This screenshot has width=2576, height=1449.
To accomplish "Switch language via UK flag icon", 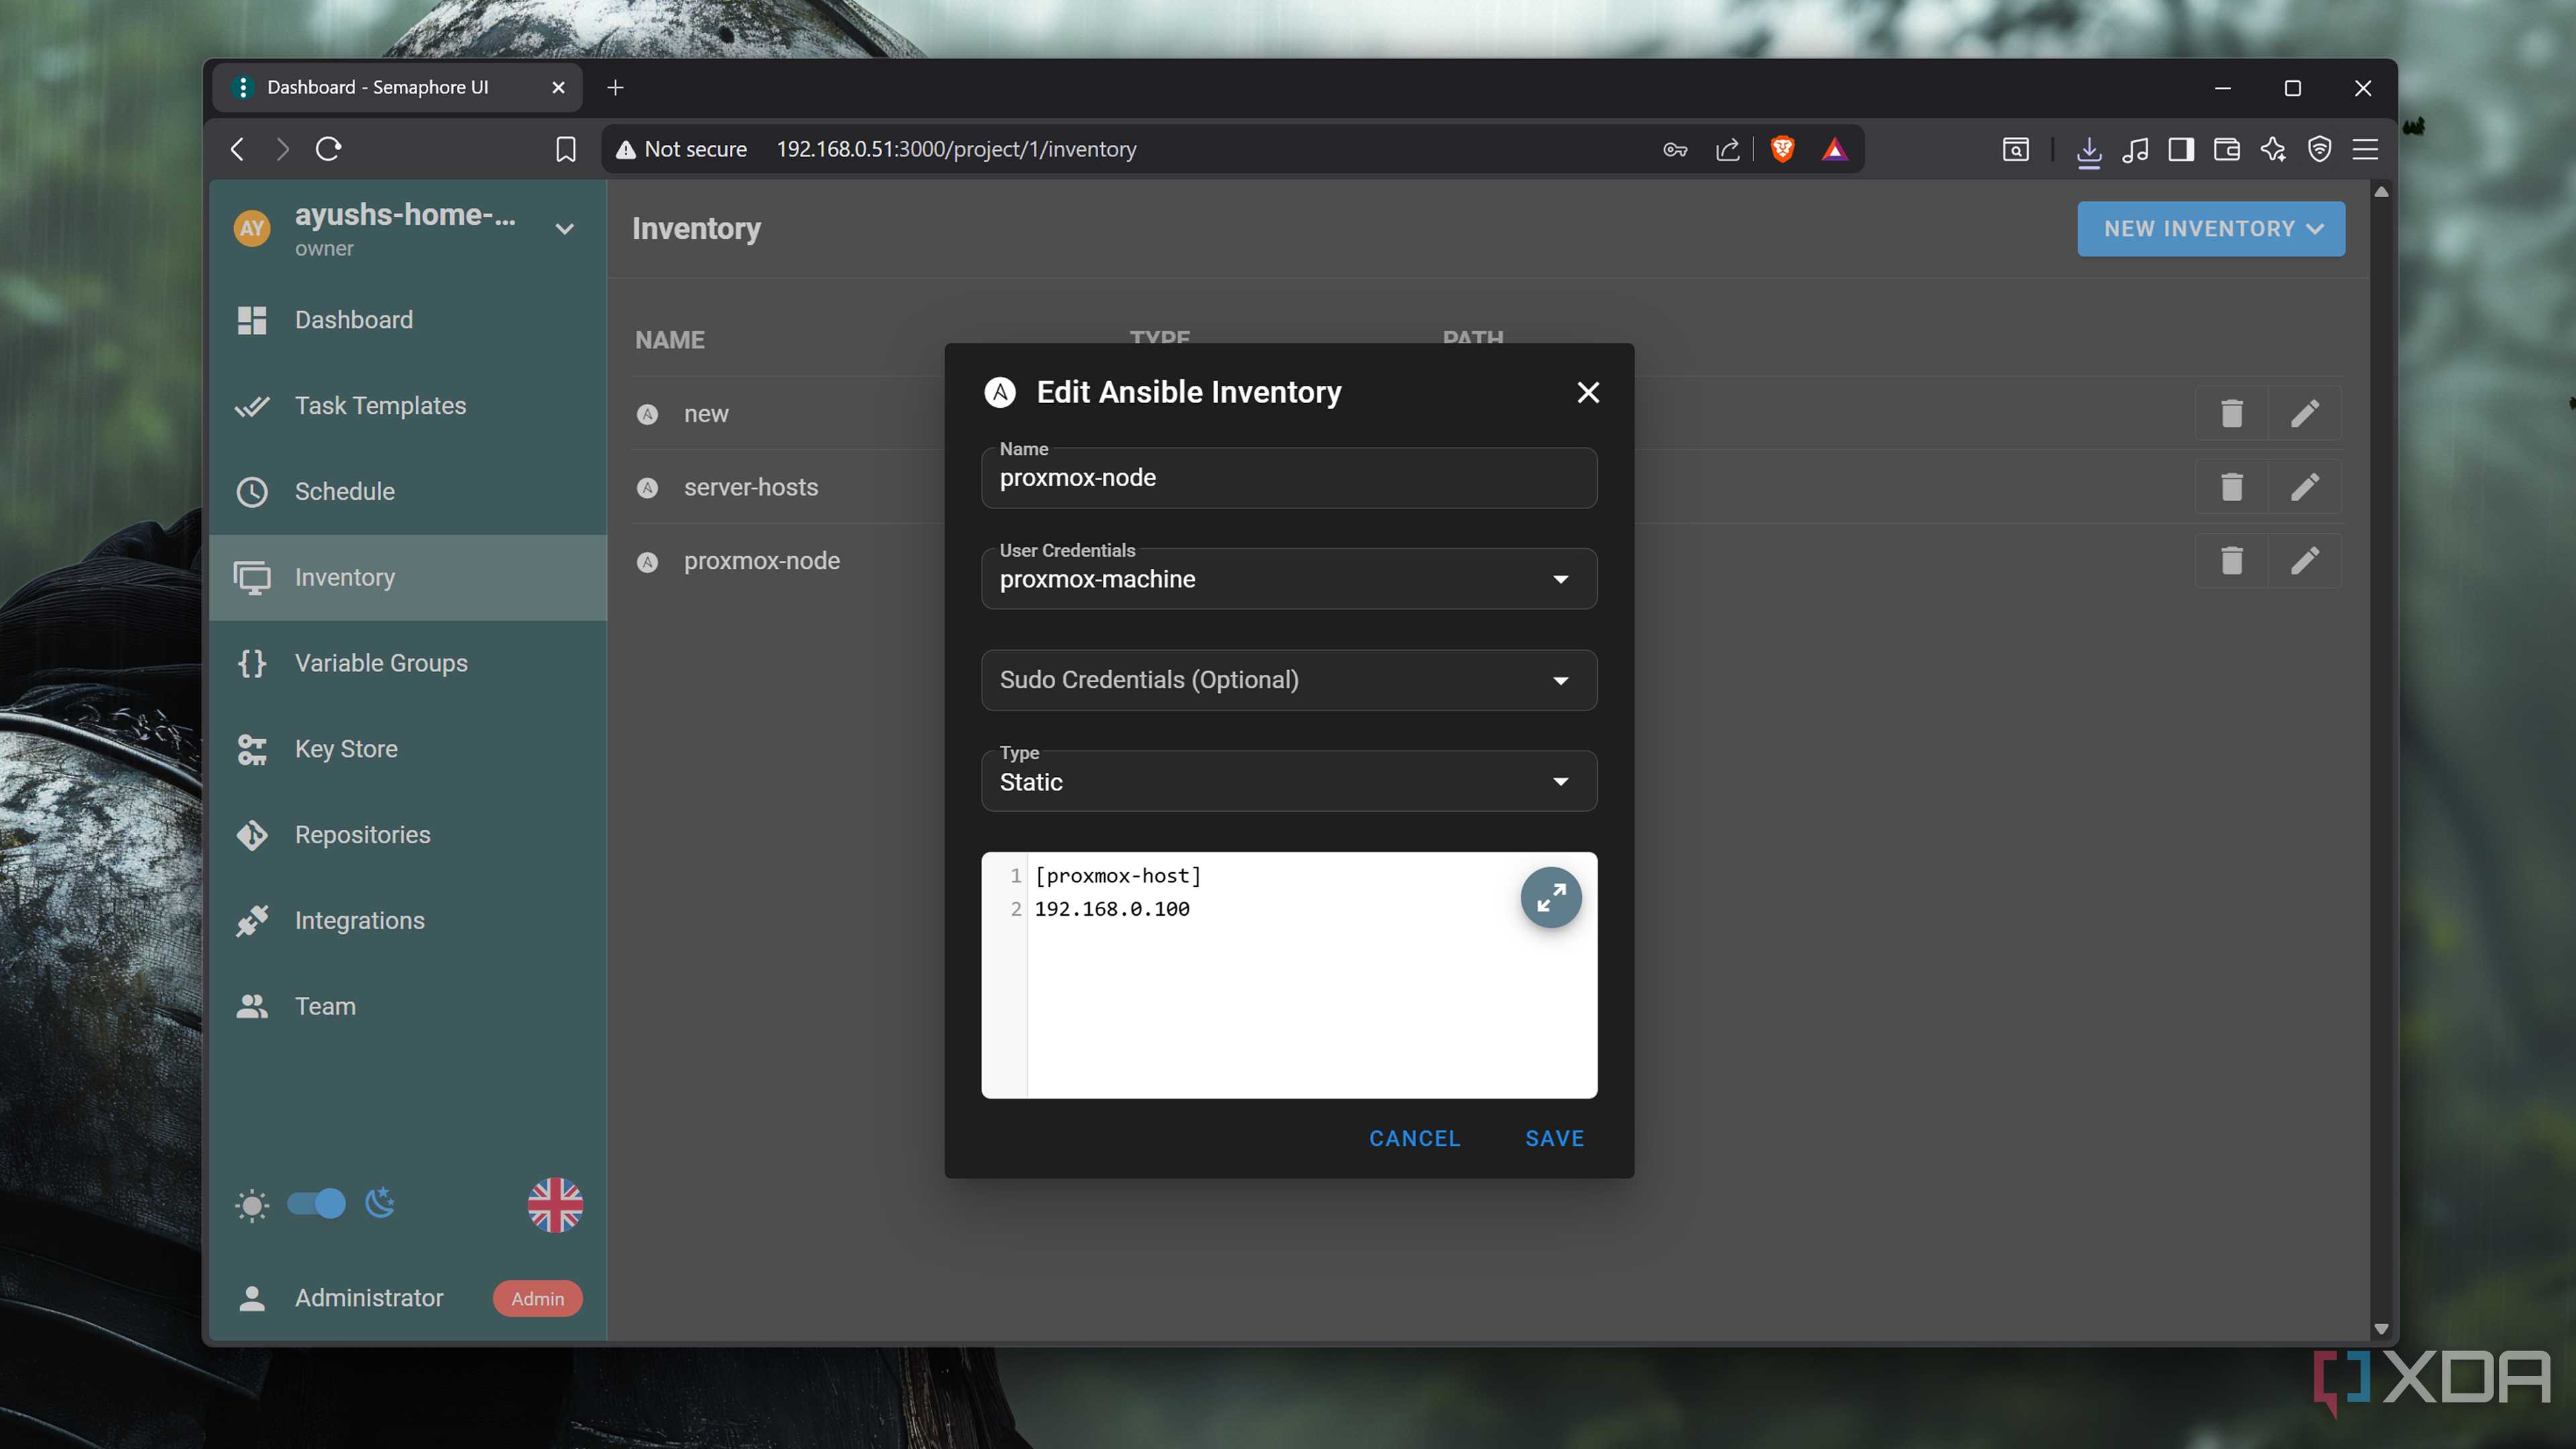I will tap(555, 1204).
